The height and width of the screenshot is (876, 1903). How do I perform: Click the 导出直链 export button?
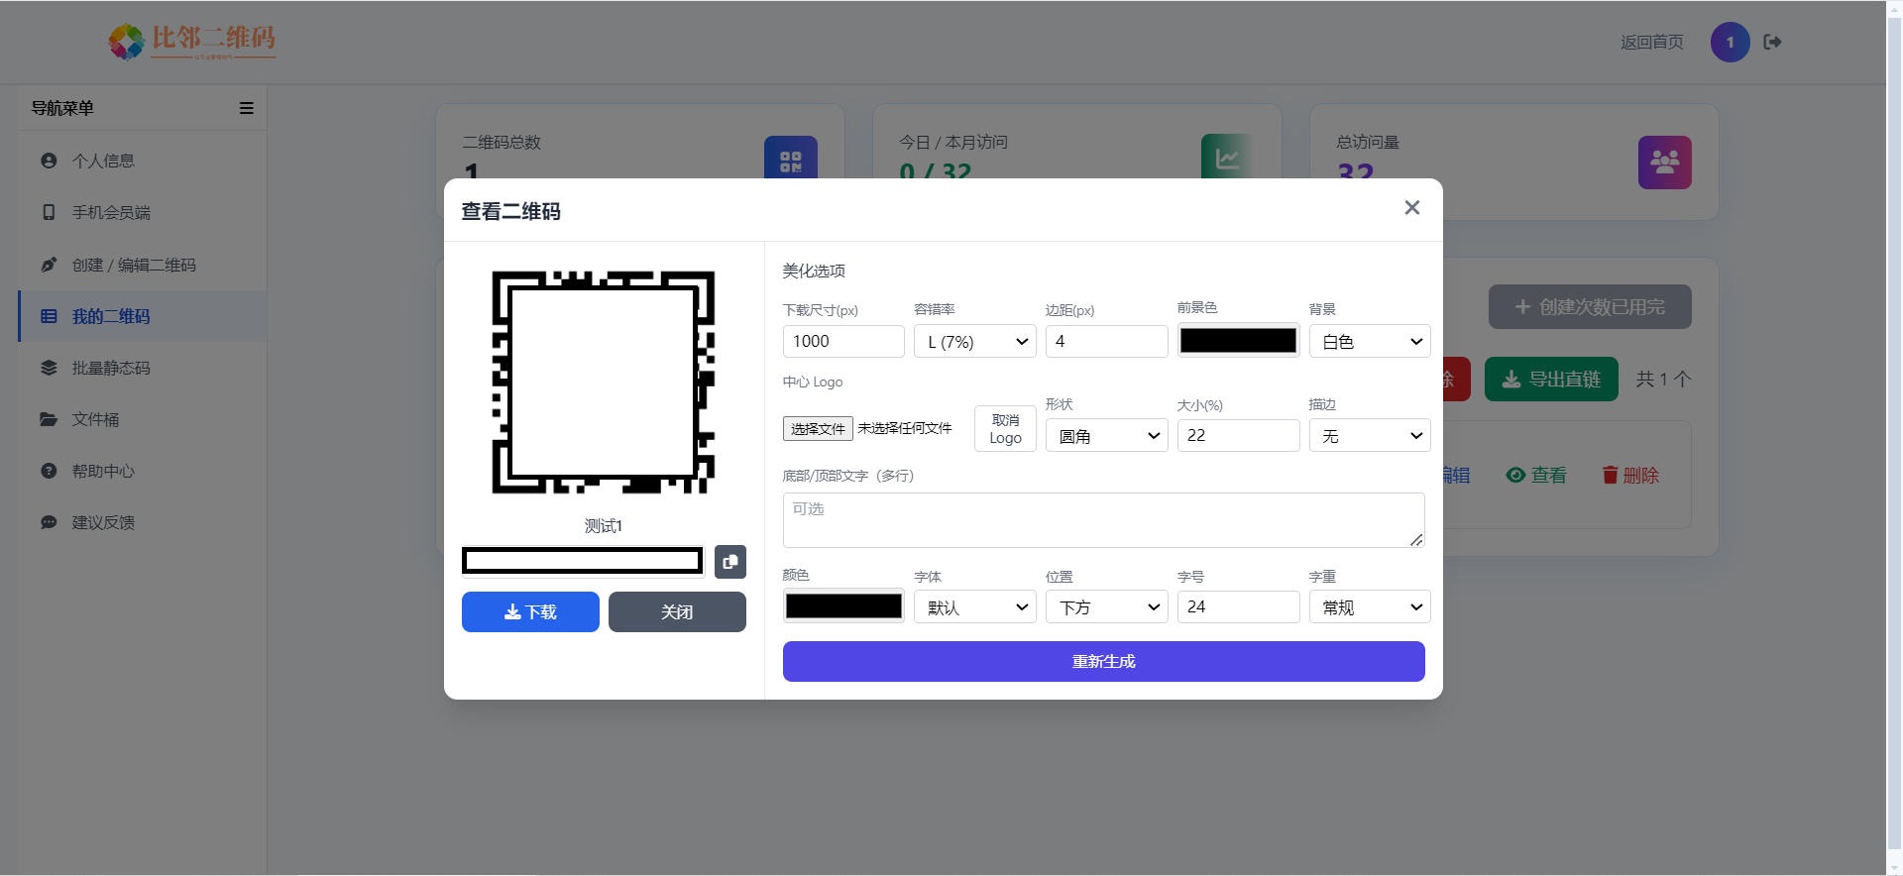tap(1551, 379)
